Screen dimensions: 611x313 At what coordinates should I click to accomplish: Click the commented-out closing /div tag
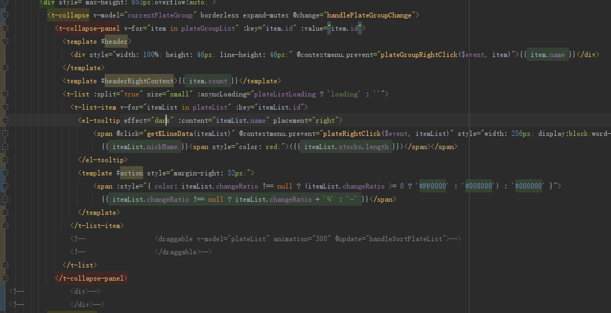(x=82, y=304)
